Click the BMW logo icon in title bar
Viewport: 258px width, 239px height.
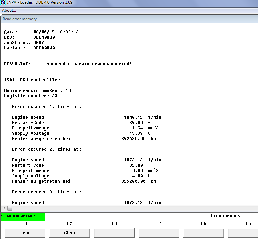[3, 2]
